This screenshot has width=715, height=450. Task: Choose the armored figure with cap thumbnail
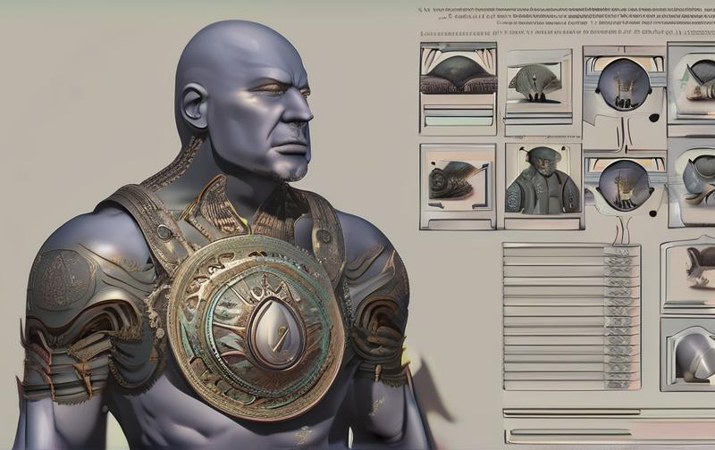tap(543, 179)
